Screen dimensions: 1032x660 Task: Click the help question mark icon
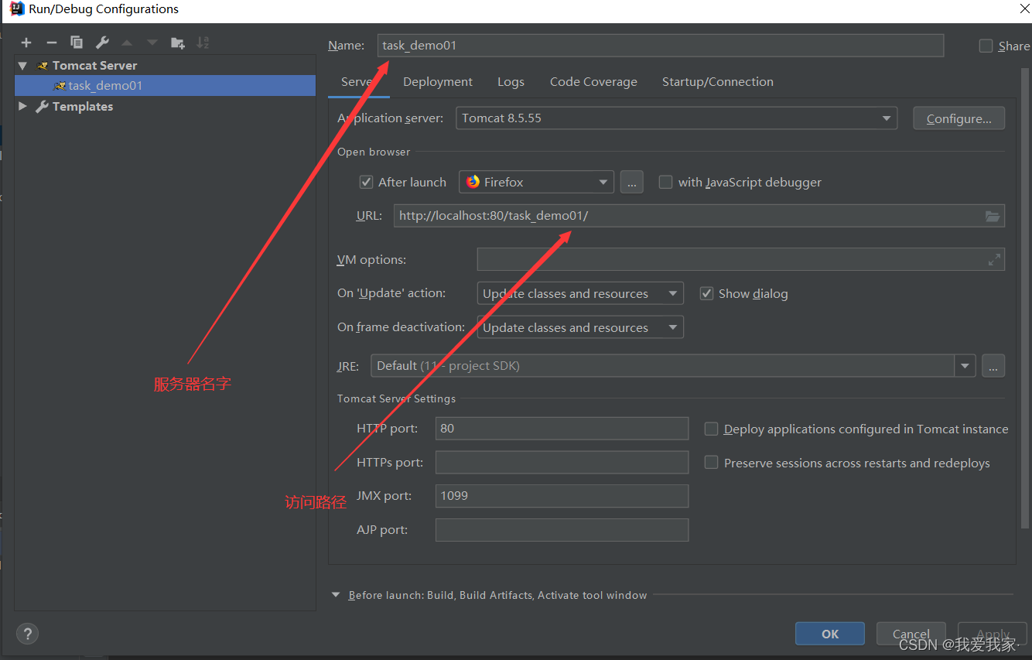27,634
